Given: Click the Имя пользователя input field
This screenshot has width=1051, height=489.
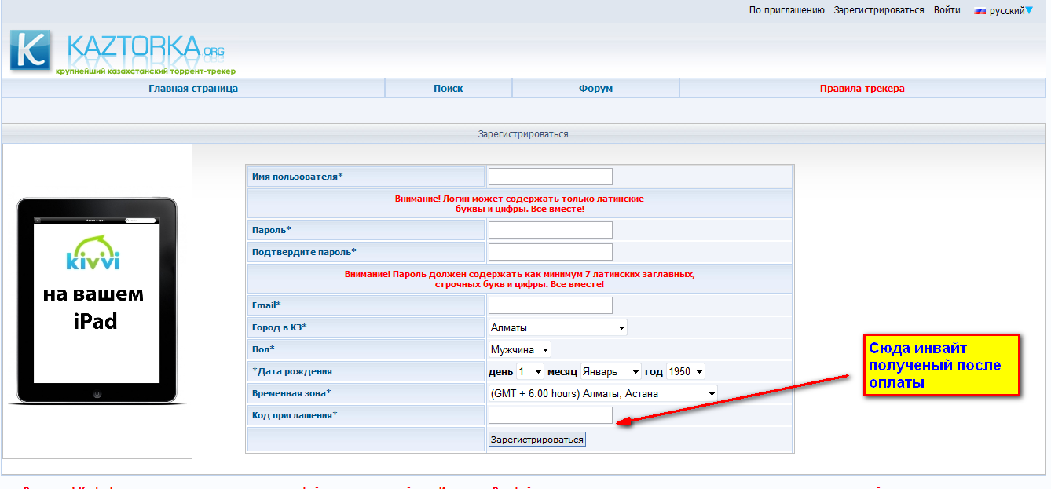Looking at the screenshot, I should (x=550, y=177).
